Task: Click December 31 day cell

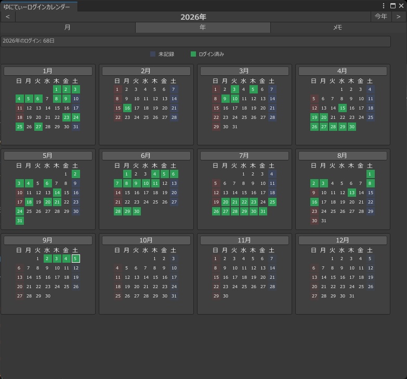Action: click(x=352, y=296)
